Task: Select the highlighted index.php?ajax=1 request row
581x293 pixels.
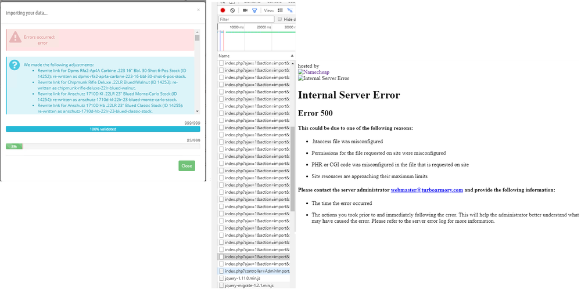Action: coord(254,257)
